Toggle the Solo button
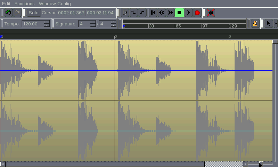The height and width of the screenshot is (167, 278). (x=34, y=13)
